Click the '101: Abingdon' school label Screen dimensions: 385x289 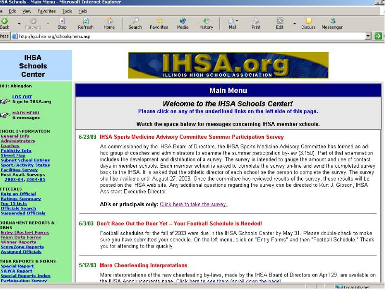(16, 86)
